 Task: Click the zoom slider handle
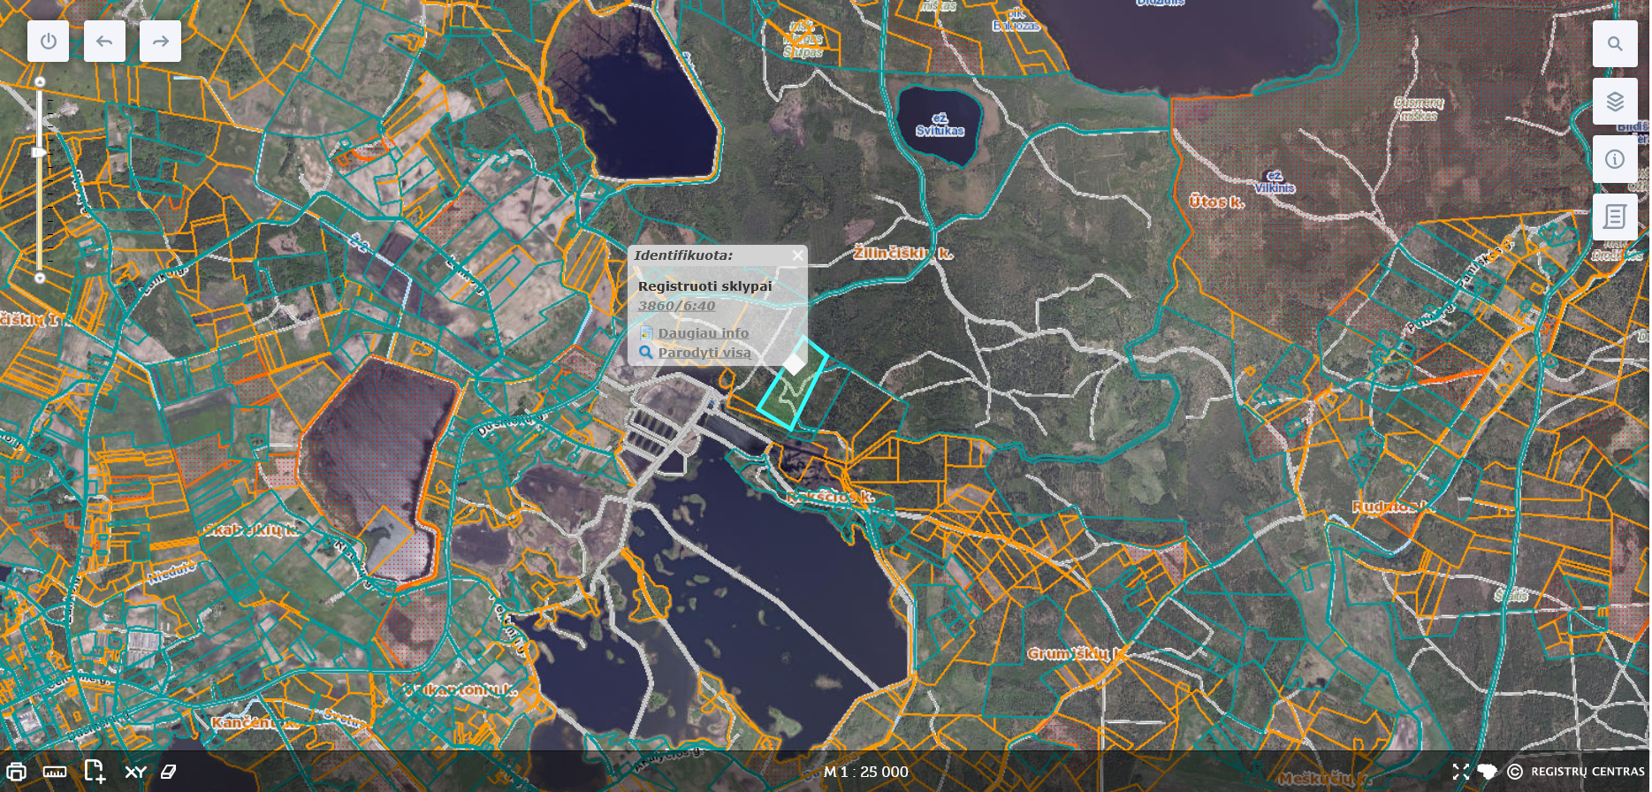tap(40, 153)
